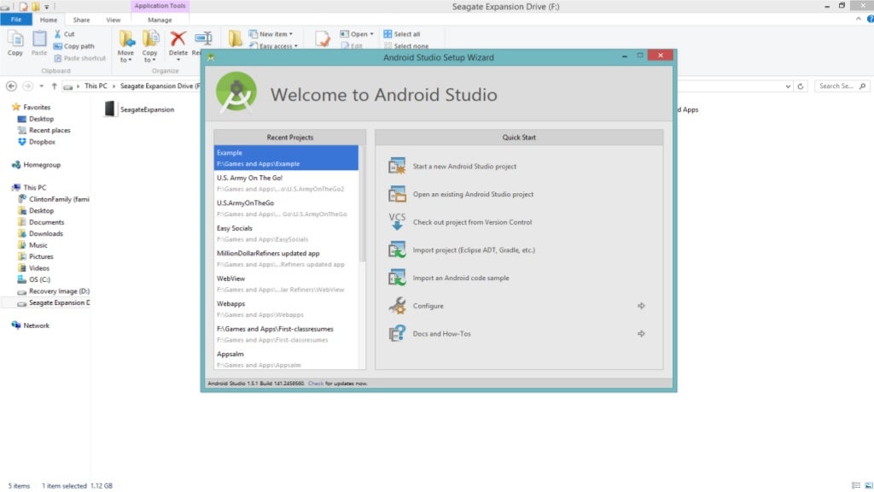Click the Search Seagate search field
The image size is (874, 492).
842,86
